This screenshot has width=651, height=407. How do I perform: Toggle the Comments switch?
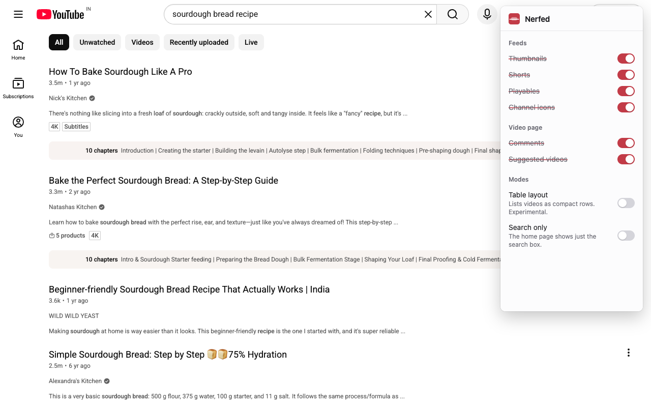626,143
